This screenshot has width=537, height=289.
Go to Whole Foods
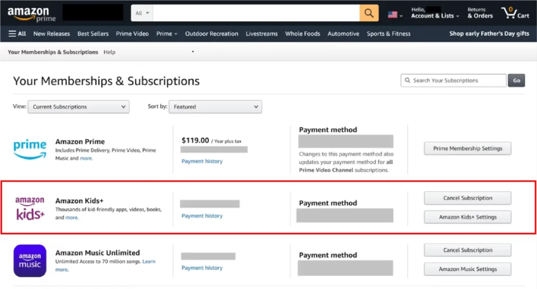[x=303, y=34]
